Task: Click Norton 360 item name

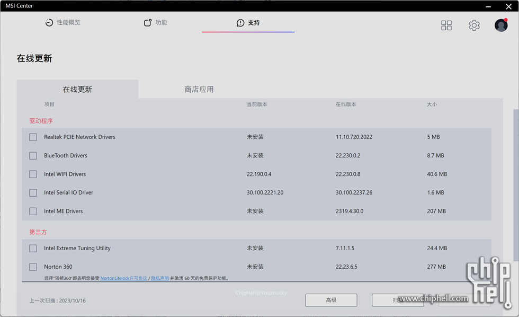Action: (58, 267)
